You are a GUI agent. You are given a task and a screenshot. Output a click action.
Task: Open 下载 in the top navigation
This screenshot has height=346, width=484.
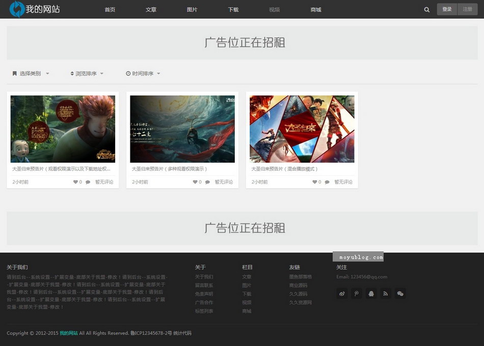(x=233, y=10)
